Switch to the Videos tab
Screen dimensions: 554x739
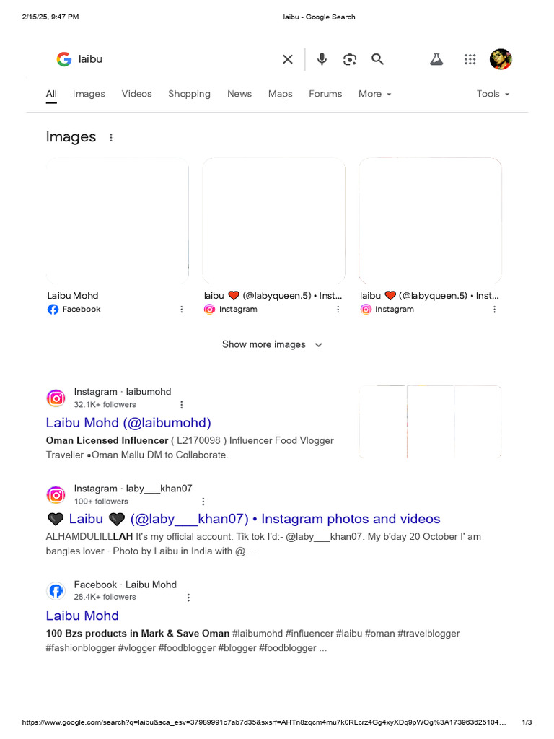pos(136,94)
